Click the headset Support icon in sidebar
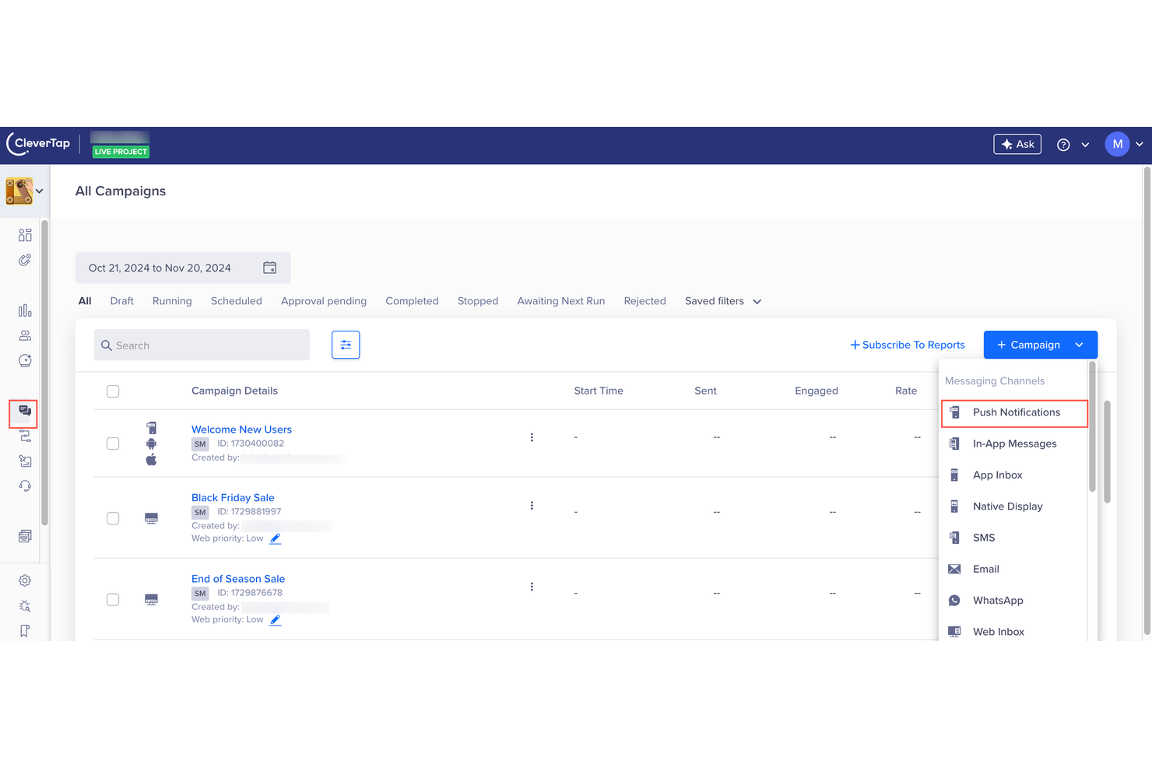This screenshot has width=1152, height=768. pyautogui.click(x=24, y=485)
